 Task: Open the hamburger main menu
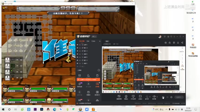pos(174,37)
